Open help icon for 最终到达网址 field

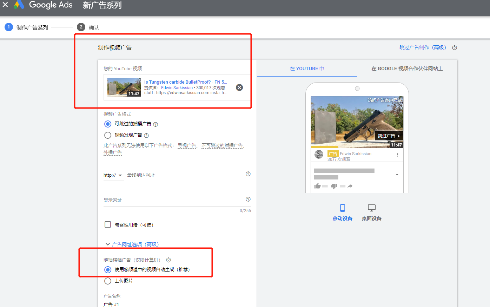coord(248,174)
